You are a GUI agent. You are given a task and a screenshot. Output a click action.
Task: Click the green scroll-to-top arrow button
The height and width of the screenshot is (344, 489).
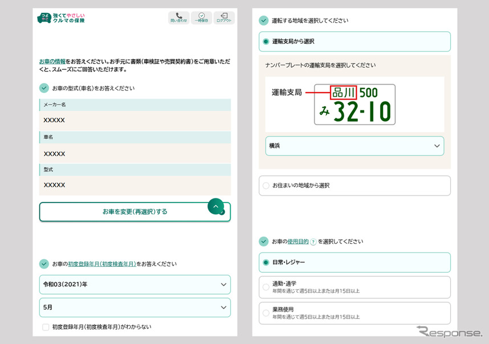point(216,206)
